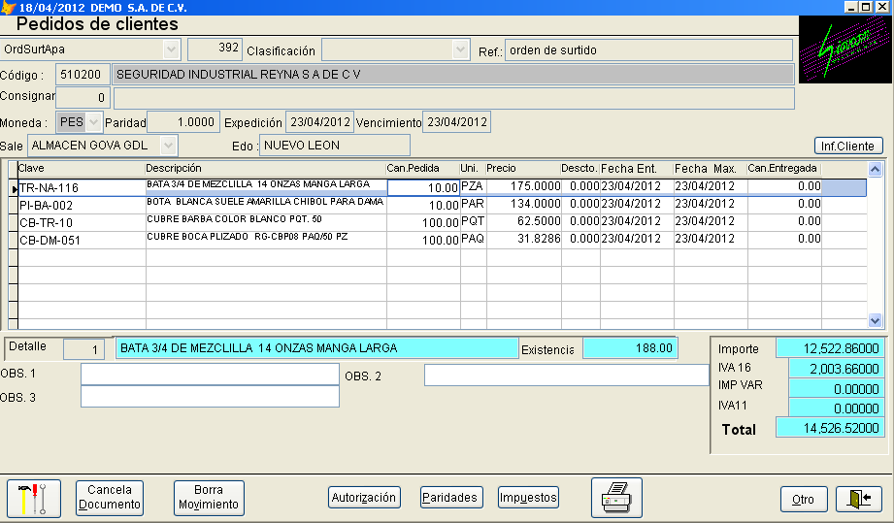Click the Can.Pedida cell 10.00 for TR-NA-116
Screen dimensions: 894x523
click(423, 187)
